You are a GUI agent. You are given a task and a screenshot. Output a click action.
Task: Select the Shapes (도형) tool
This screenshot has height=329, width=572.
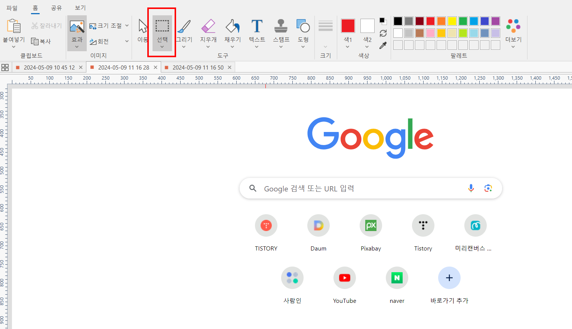click(303, 26)
